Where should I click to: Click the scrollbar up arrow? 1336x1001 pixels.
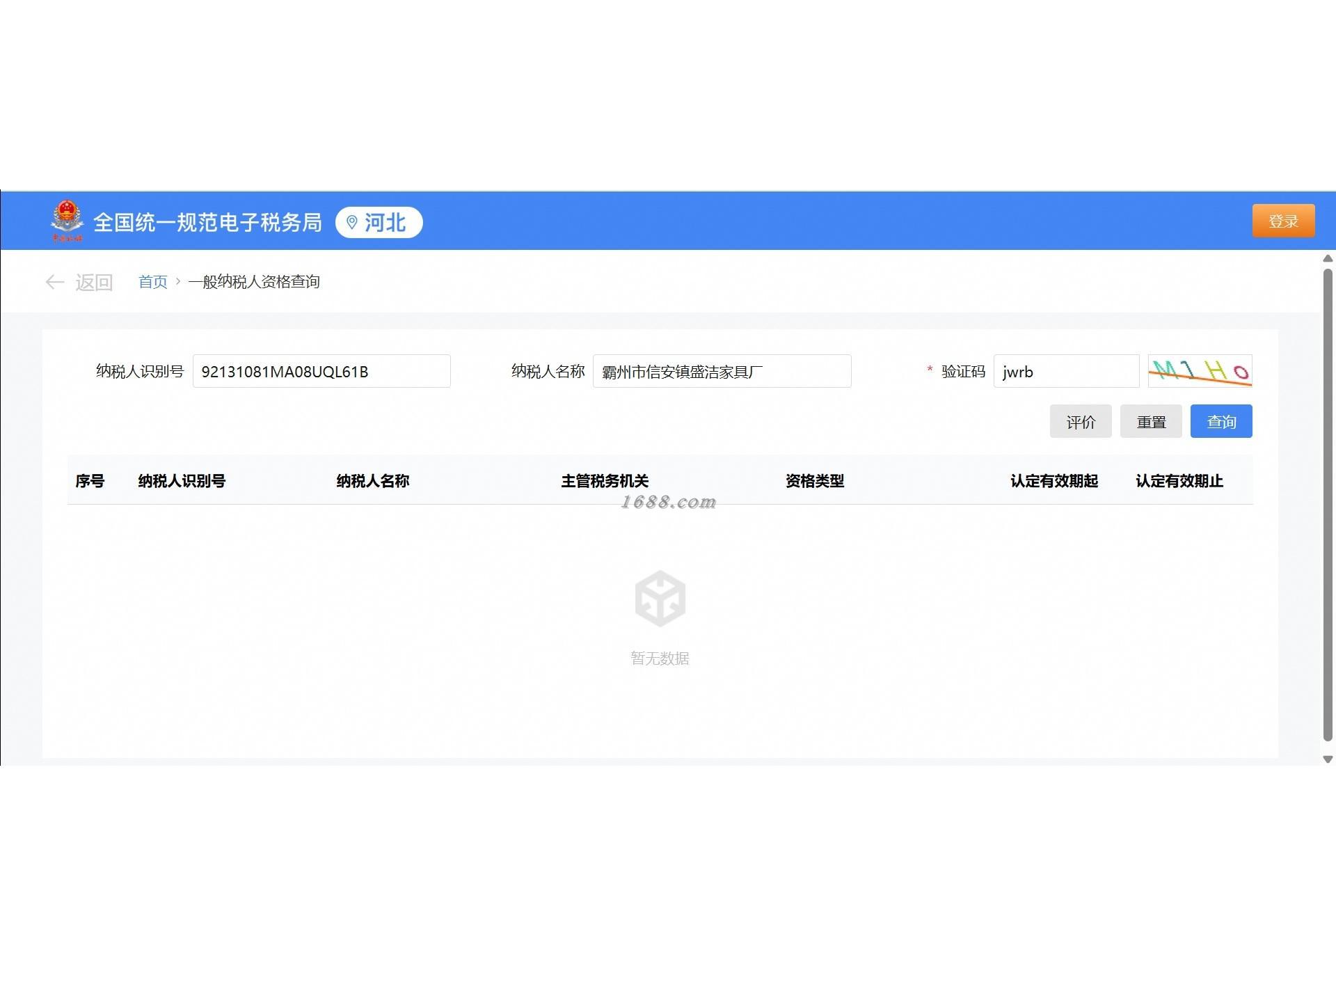tap(1328, 258)
